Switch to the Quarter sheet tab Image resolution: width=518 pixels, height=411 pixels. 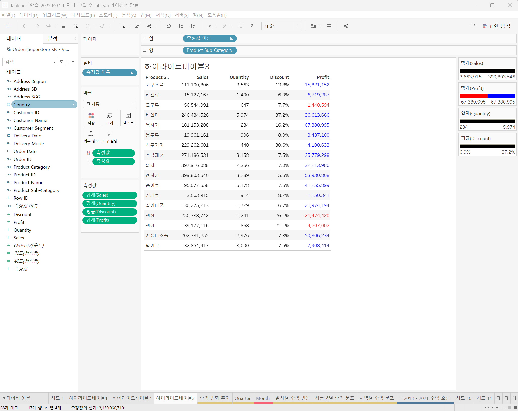point(242,398)
